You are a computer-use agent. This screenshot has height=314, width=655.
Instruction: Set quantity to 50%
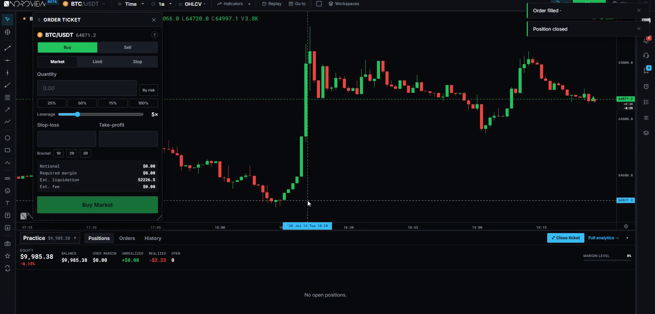[x=82, y=103]
